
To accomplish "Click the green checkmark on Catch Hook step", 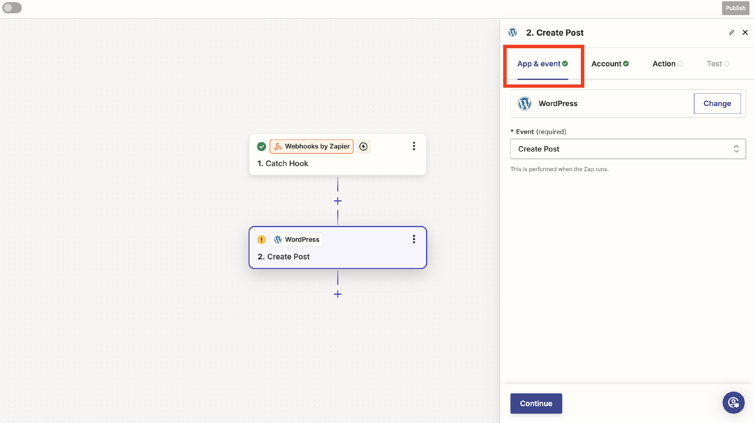I will tap(261, 146).
